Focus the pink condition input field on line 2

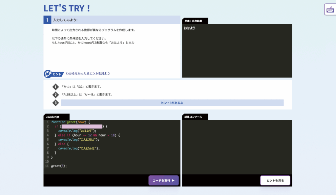pos(82,126)
